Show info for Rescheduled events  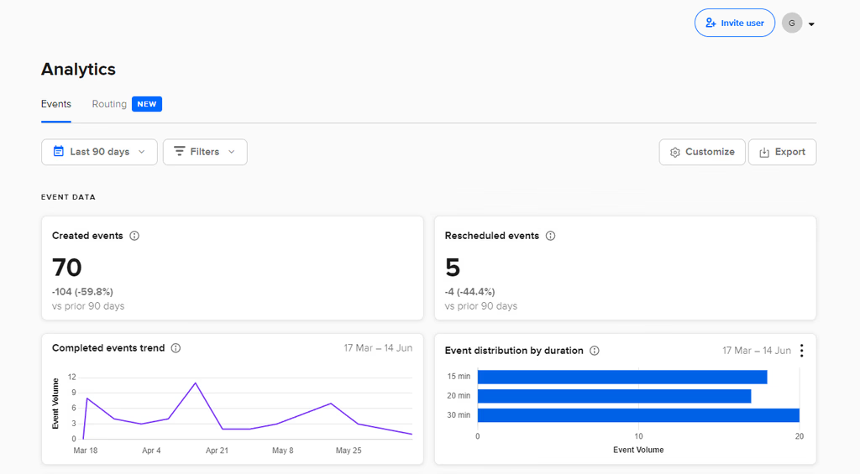point(551,236)
